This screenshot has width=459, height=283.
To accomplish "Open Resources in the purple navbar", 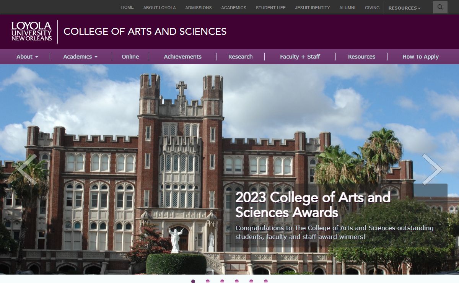I will coord(362,57).
